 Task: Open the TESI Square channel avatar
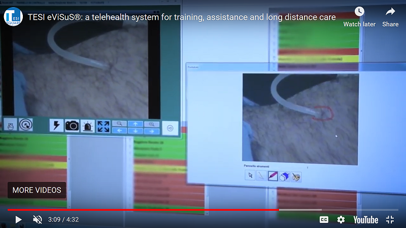click(13, 17)
